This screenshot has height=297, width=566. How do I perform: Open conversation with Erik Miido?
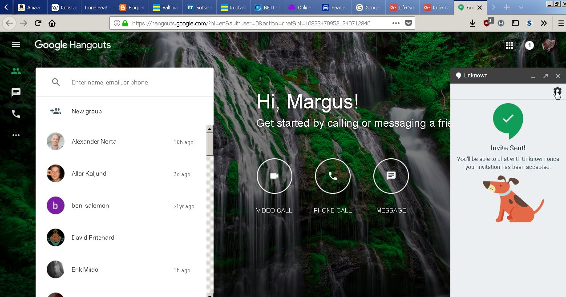(x=121, y=269)
